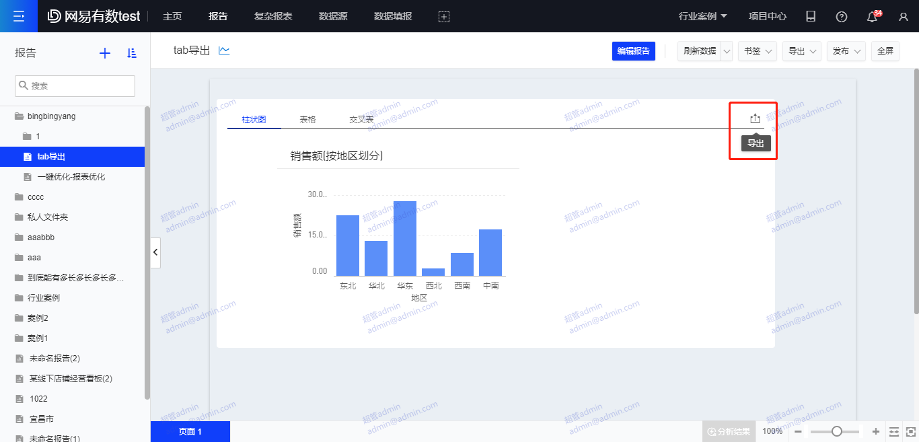Click the add new report plus icon
Screen dimensions: 919x442
pos(105,53)
